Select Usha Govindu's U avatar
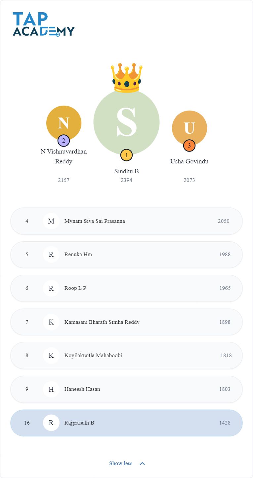 (190, 128)
